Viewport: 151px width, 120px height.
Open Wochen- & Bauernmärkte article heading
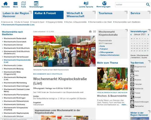pos(112,96)
